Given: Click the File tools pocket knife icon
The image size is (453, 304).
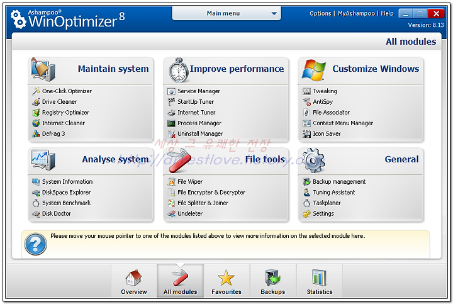Looking at the screenshot, I should point(179,160).
